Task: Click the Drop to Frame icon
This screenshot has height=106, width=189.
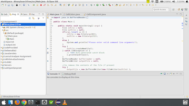Action: coord(61,5)
